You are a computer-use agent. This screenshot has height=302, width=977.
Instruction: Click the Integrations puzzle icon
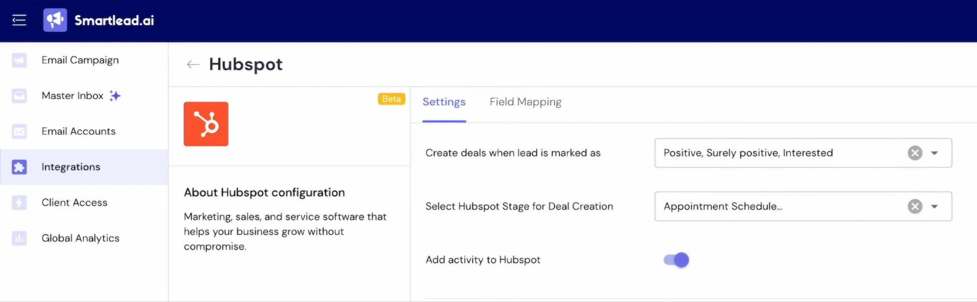tap(19, 167)
